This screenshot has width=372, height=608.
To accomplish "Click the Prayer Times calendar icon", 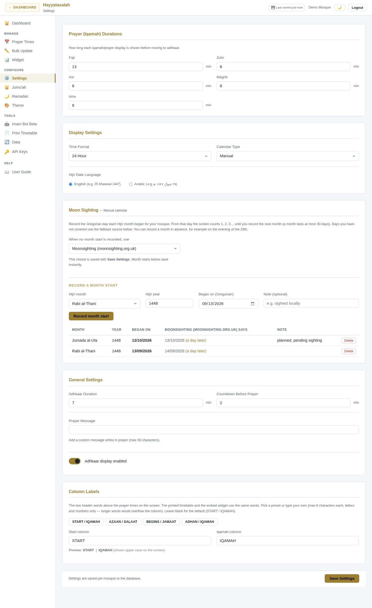I will tap(7, 42).
